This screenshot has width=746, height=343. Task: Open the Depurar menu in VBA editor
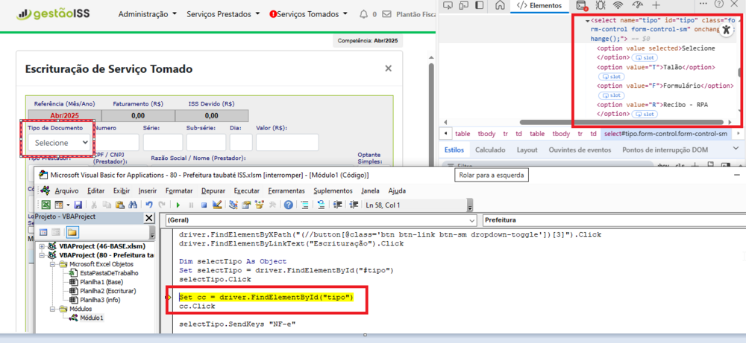[213, 190]
